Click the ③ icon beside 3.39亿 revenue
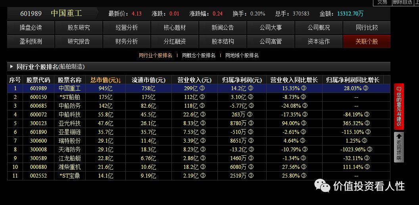Image resolution: width=419 pixels, height=205 pixels. point(203,141)
